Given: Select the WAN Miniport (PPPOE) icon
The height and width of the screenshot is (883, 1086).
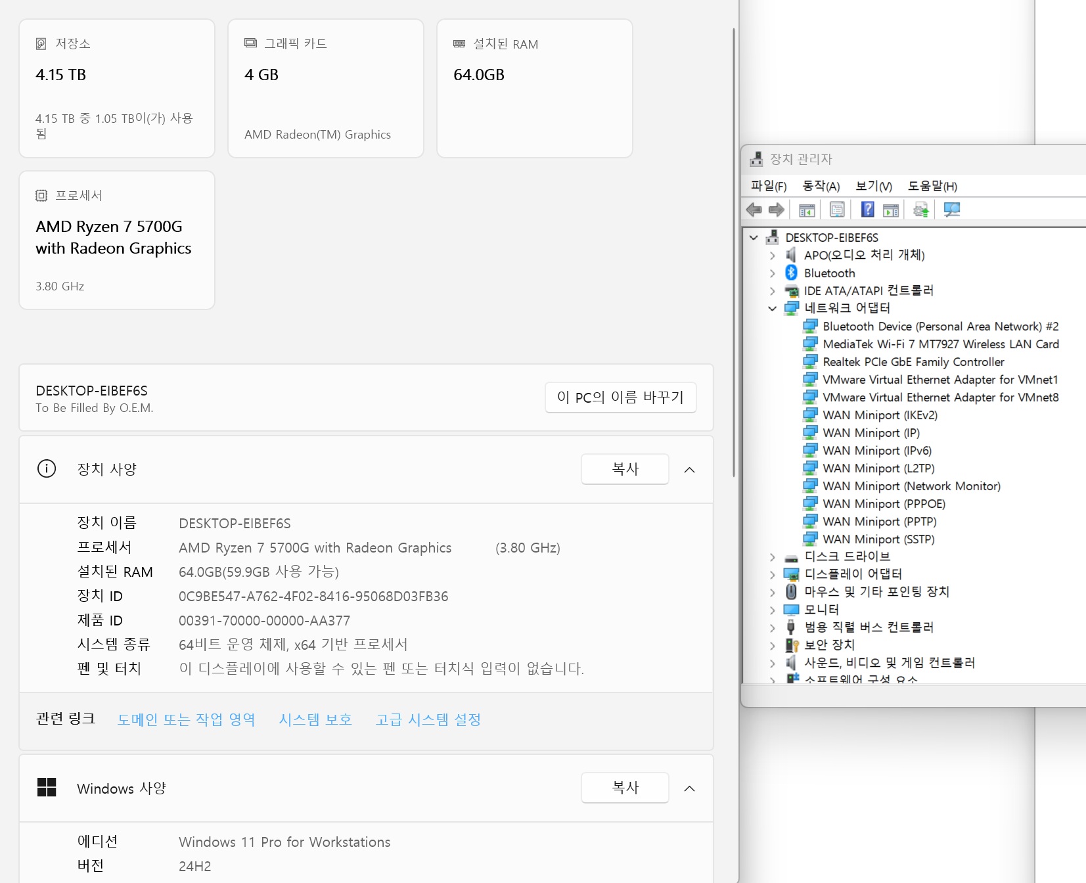Looking at the screenshot, I should pyautogui.click(x=810, y=503).
